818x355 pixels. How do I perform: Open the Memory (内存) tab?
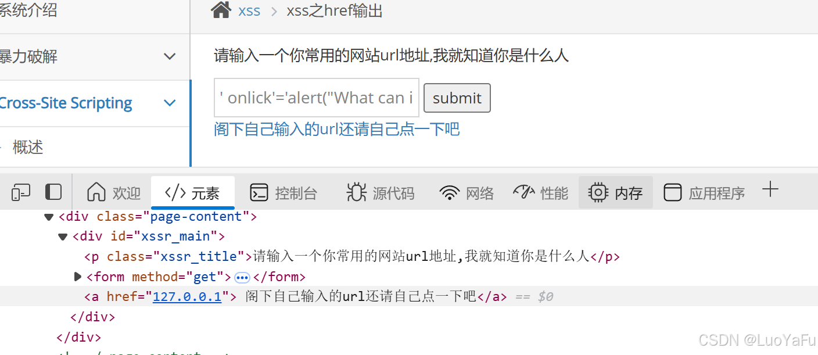[616, 193]
